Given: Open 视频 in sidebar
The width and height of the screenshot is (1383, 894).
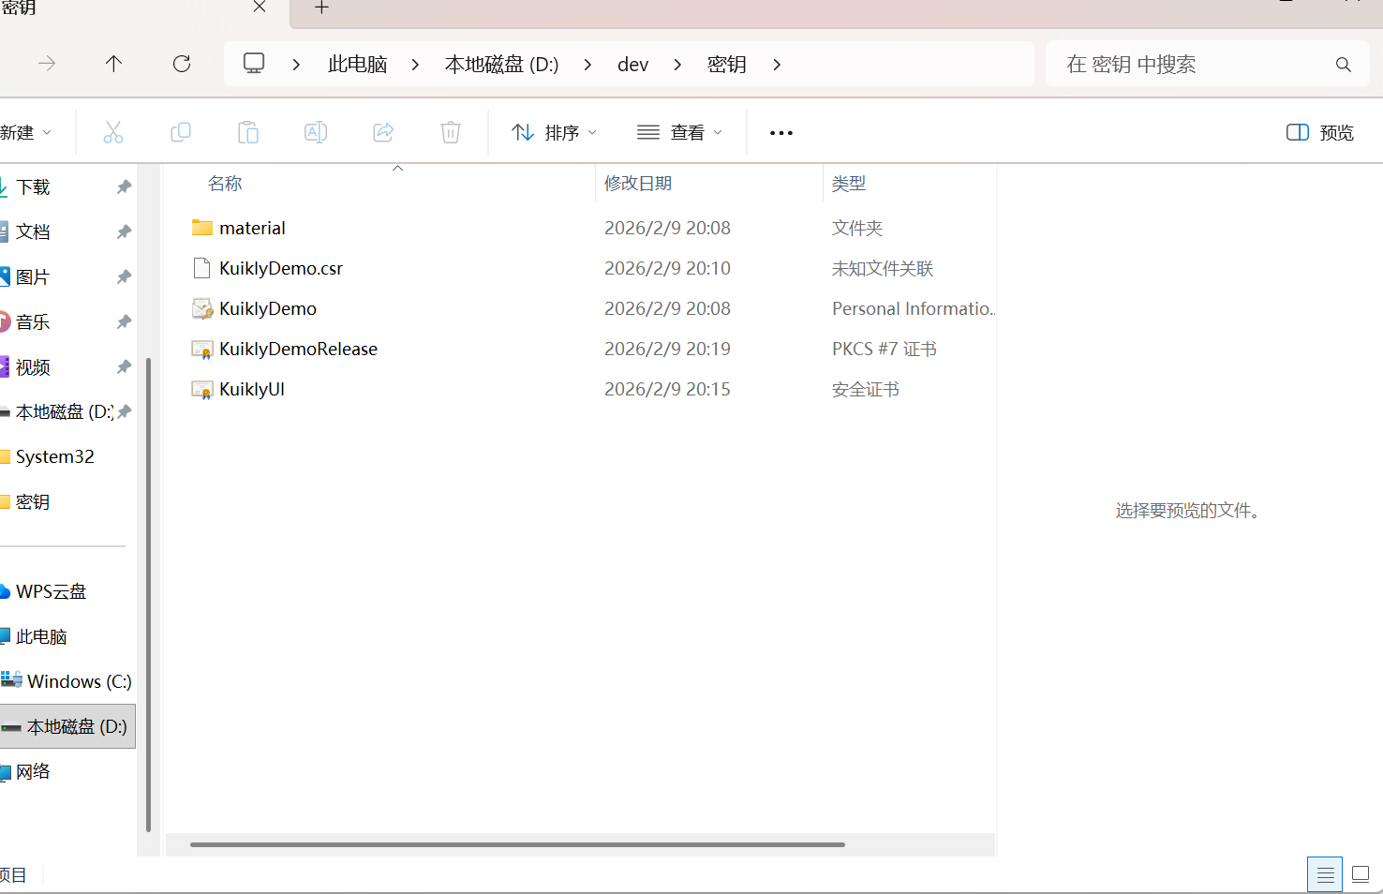Looking at the screenshot, I should (33, 367).
